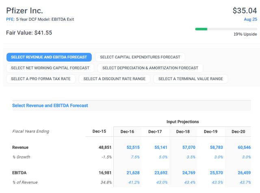
Task: Open Depreciation & Amortization Forecast section
Action: [x=150, y=68]
